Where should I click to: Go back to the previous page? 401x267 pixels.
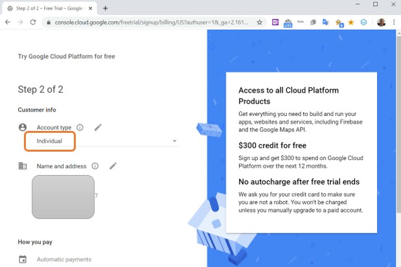point(8,22)
